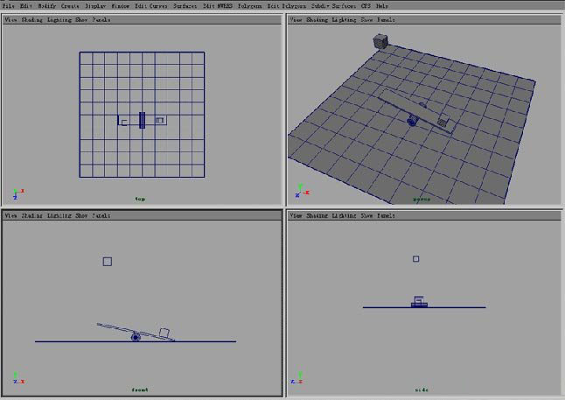Open Show menu in the front viewport panel

pos(81,215)
